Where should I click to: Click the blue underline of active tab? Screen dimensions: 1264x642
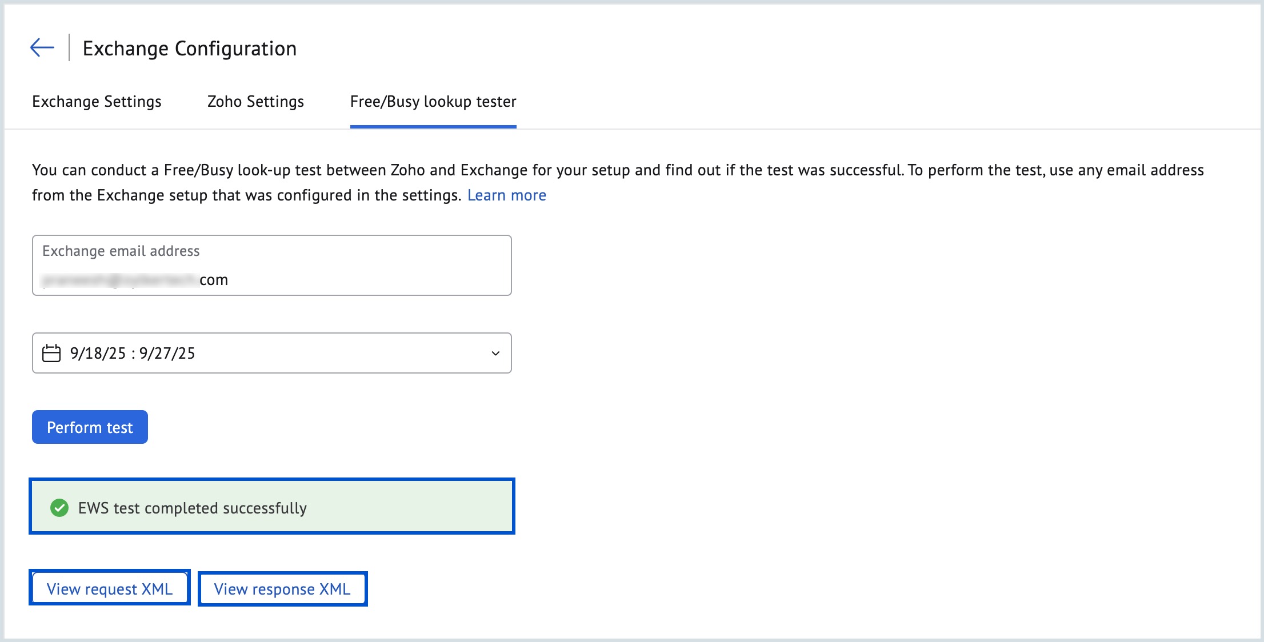click(x=433, y=127)
